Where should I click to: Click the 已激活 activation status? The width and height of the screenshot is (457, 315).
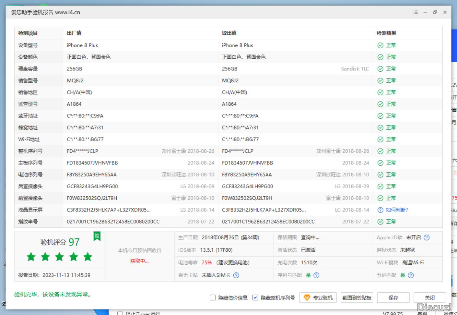pyautogui.click(x=308, y=250)
